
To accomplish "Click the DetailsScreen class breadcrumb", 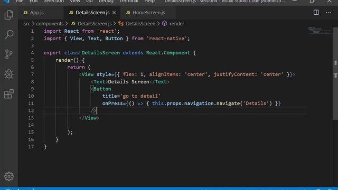I will tap(137, 24).
